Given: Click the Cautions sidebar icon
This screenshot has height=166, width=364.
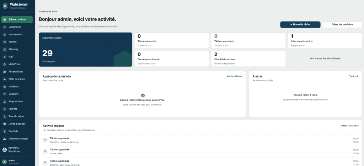Looking at the screenshot, I should [4, 94].
